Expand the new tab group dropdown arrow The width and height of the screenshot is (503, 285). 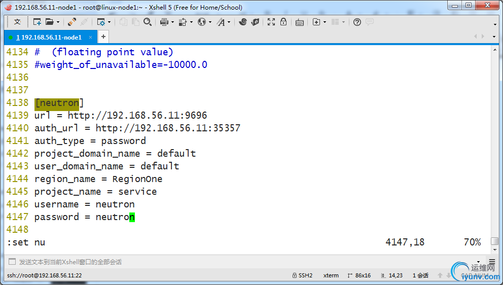click(325, 22)
